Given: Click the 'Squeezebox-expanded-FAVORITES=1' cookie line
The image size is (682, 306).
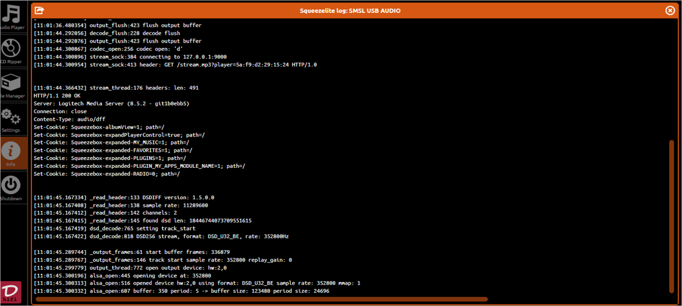Looking at the screenshot, I should click(113, 150).
